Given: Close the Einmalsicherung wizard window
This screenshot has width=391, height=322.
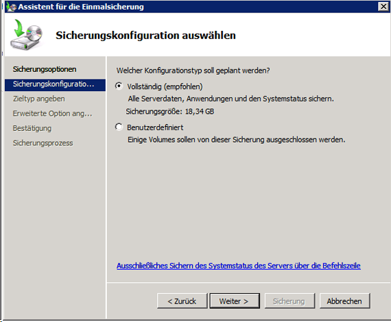Looking at the screenshot, I should pos(383,6).
